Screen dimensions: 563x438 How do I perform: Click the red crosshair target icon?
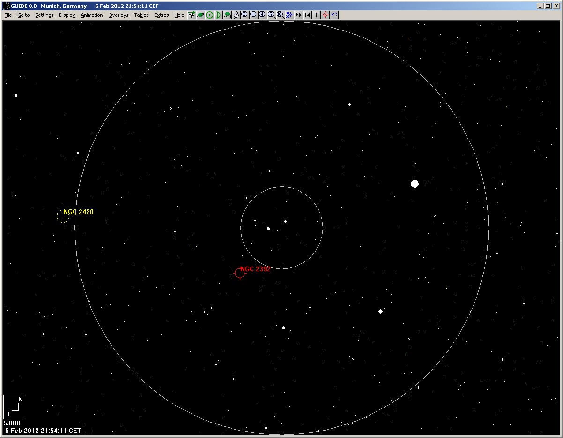coord(325,15)
